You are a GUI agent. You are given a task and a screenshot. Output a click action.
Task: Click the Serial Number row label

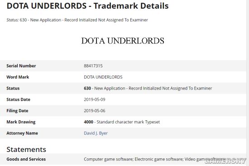(x=21, y=66)
